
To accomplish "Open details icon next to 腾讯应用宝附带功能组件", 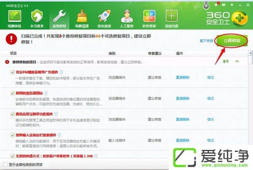I will coord(56,114).
